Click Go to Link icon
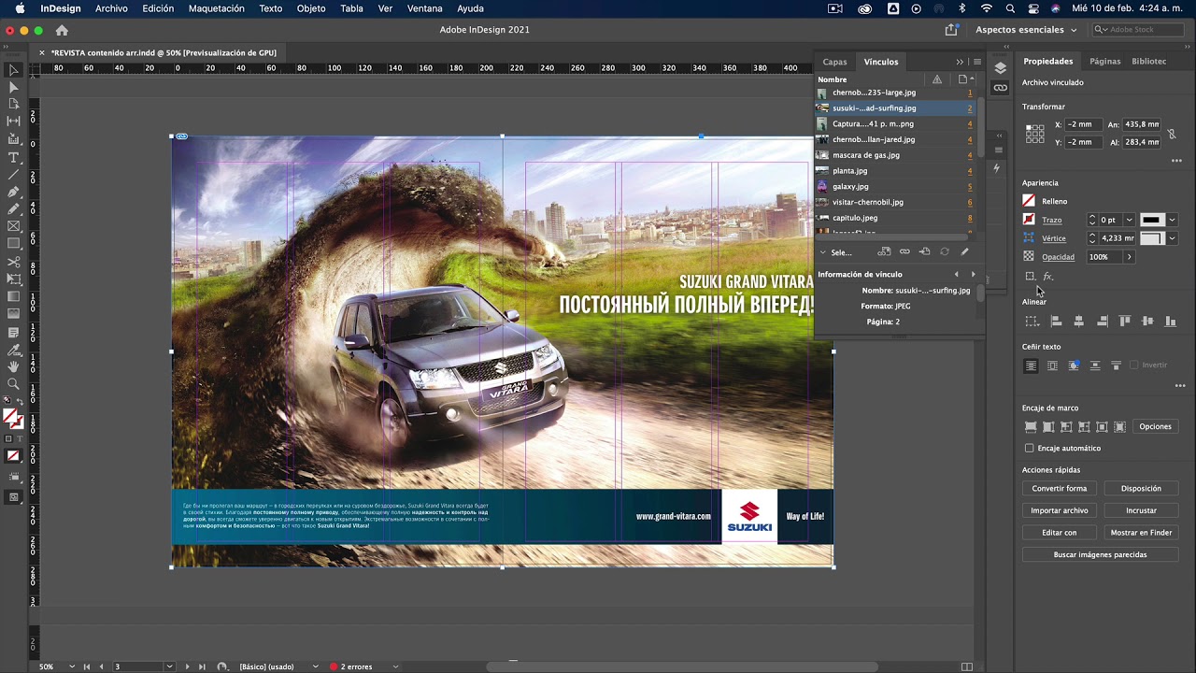The image size is (1196, 673). [924, 251]
